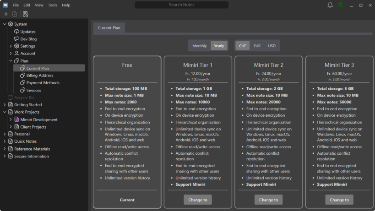Switch currency to USD
Viewport: 375px width, 211px height.
(272, 46)
